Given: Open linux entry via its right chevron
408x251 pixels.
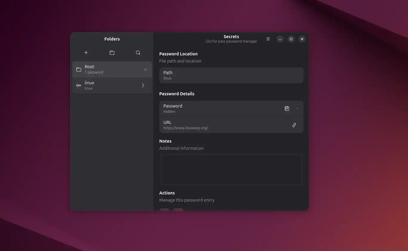Looking at the screenshot, I should pos(143,85).
